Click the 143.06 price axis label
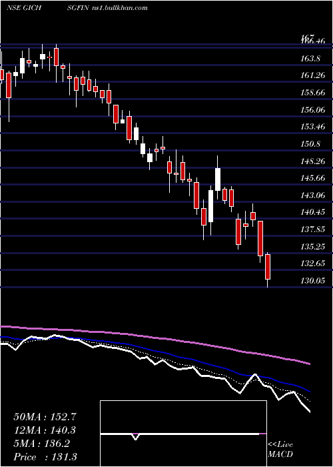 click(x=313, y=195)
